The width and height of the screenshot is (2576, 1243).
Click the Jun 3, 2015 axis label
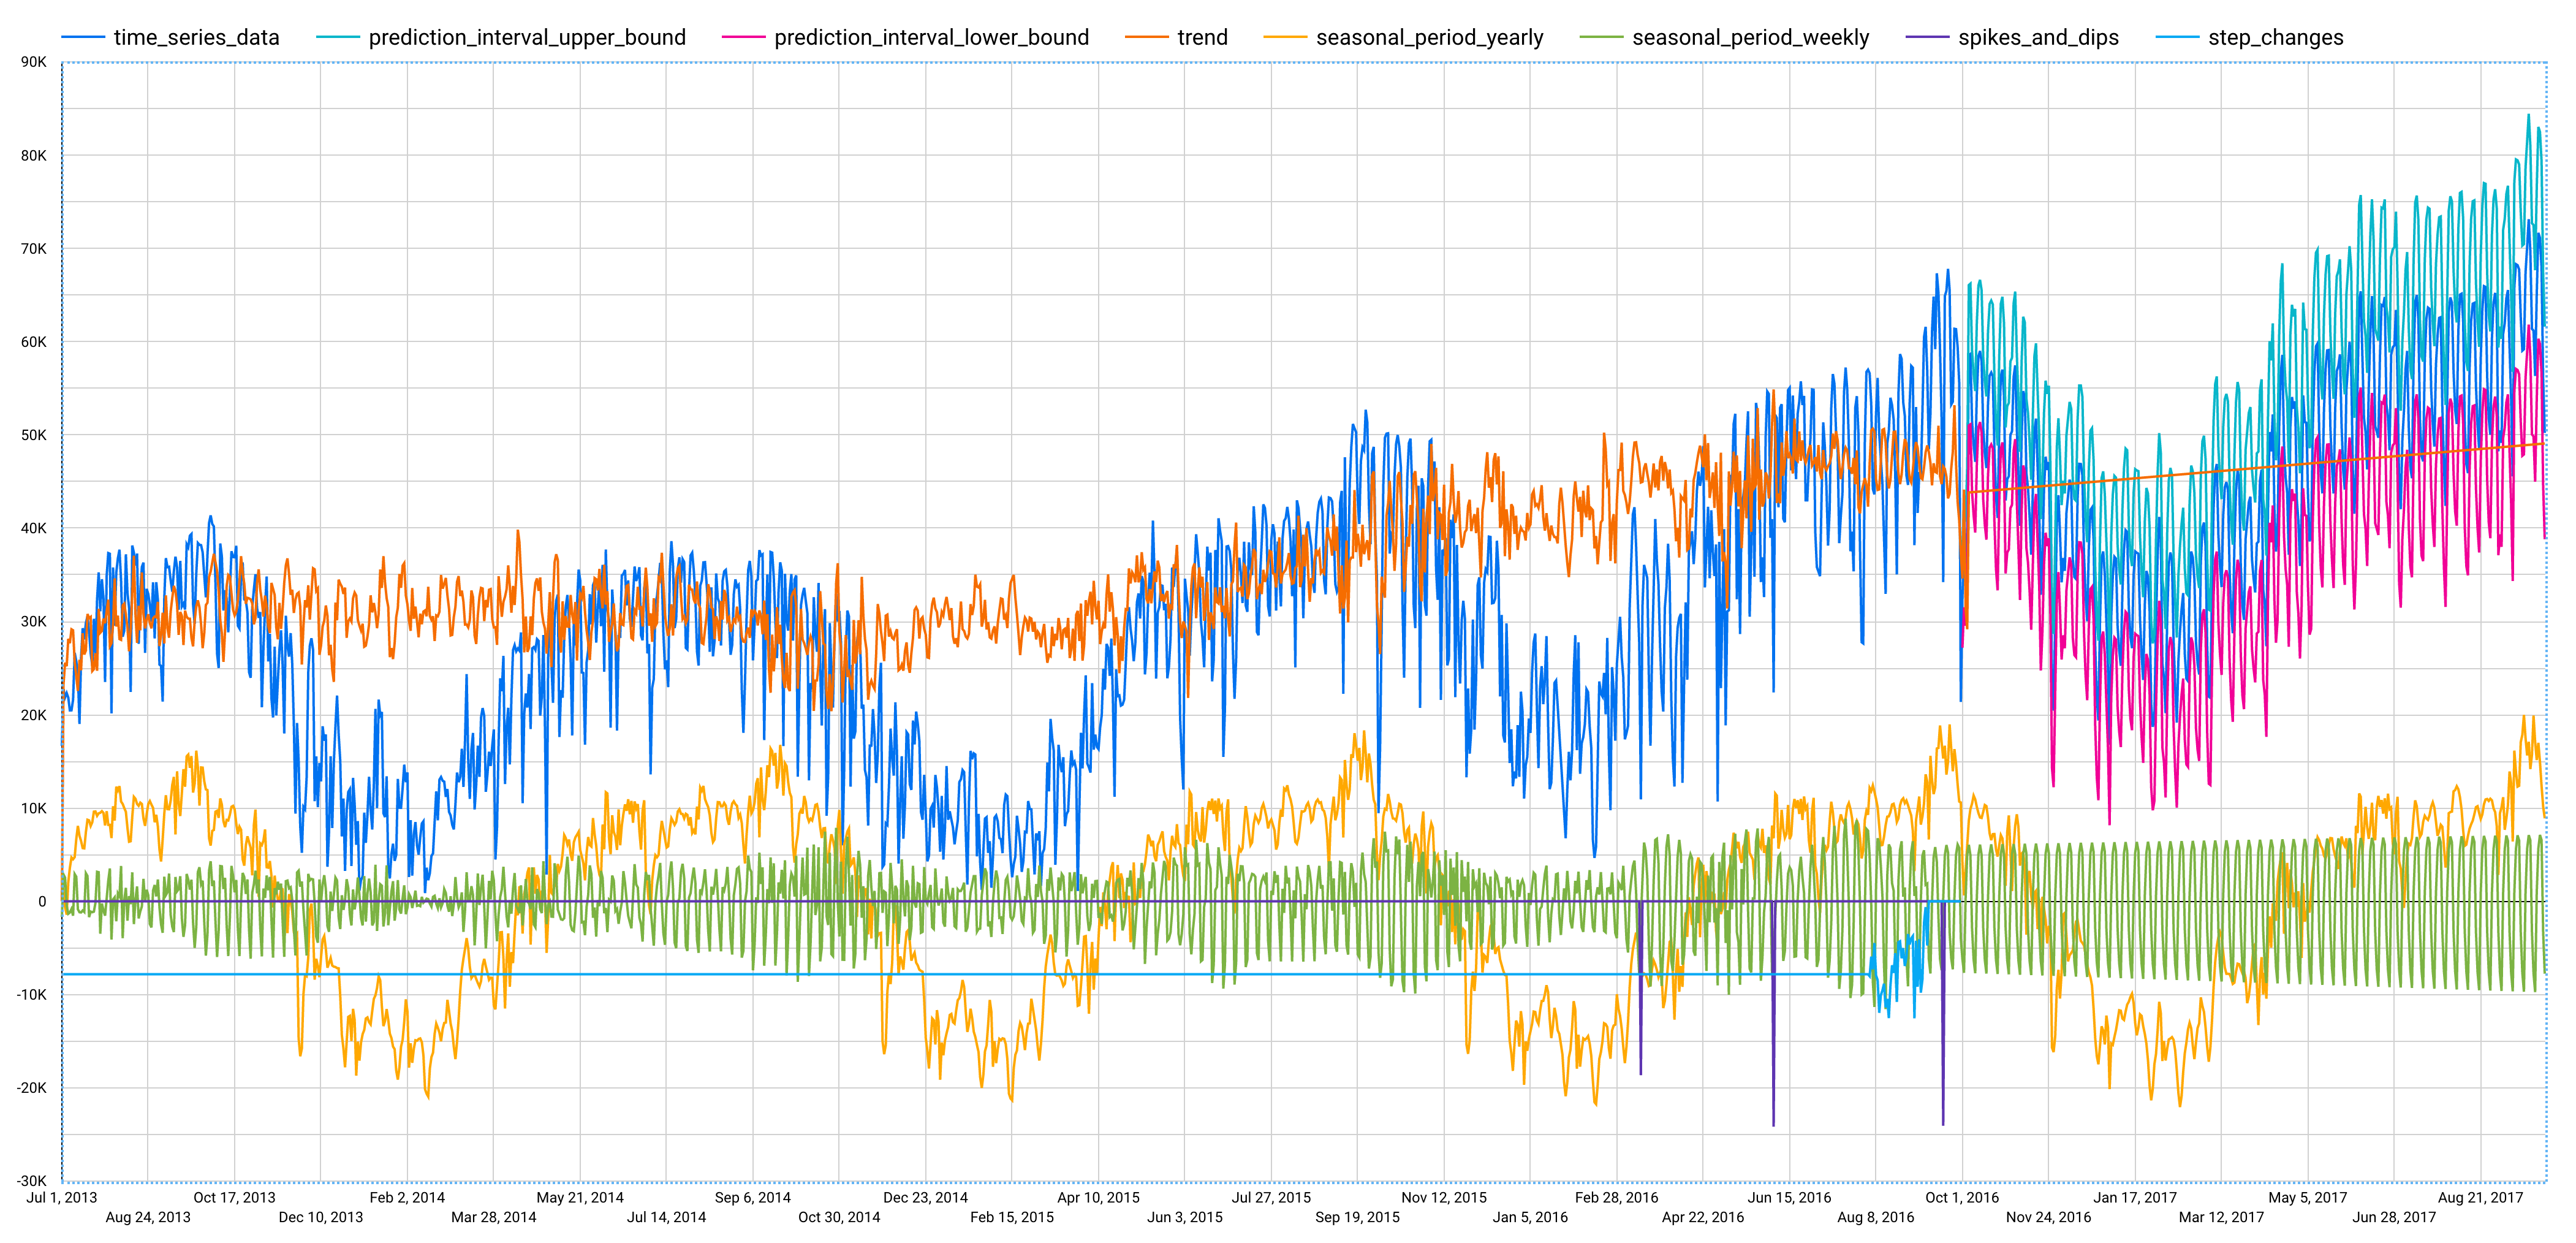tap(1185, 1217)
